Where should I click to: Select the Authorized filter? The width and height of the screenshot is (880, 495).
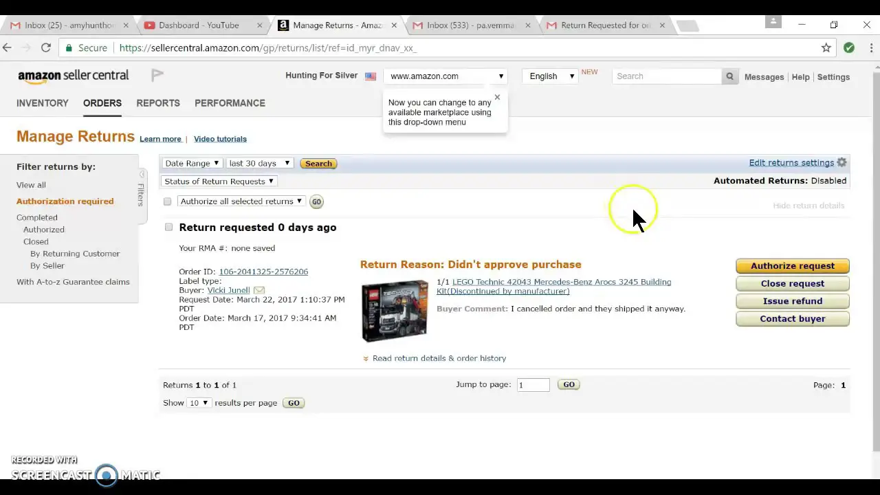tap(44, 230)
